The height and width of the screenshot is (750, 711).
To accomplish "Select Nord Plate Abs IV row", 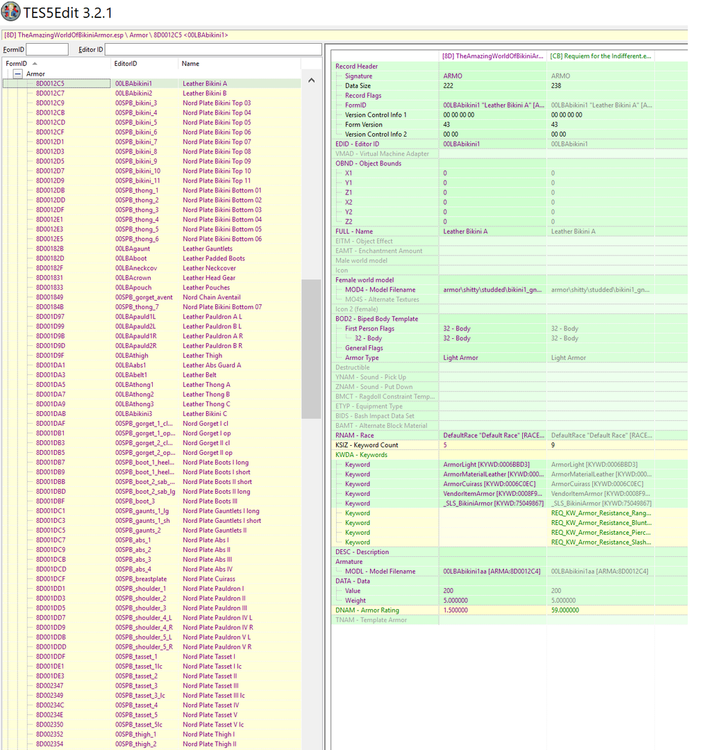I will (x=151, y=569).
